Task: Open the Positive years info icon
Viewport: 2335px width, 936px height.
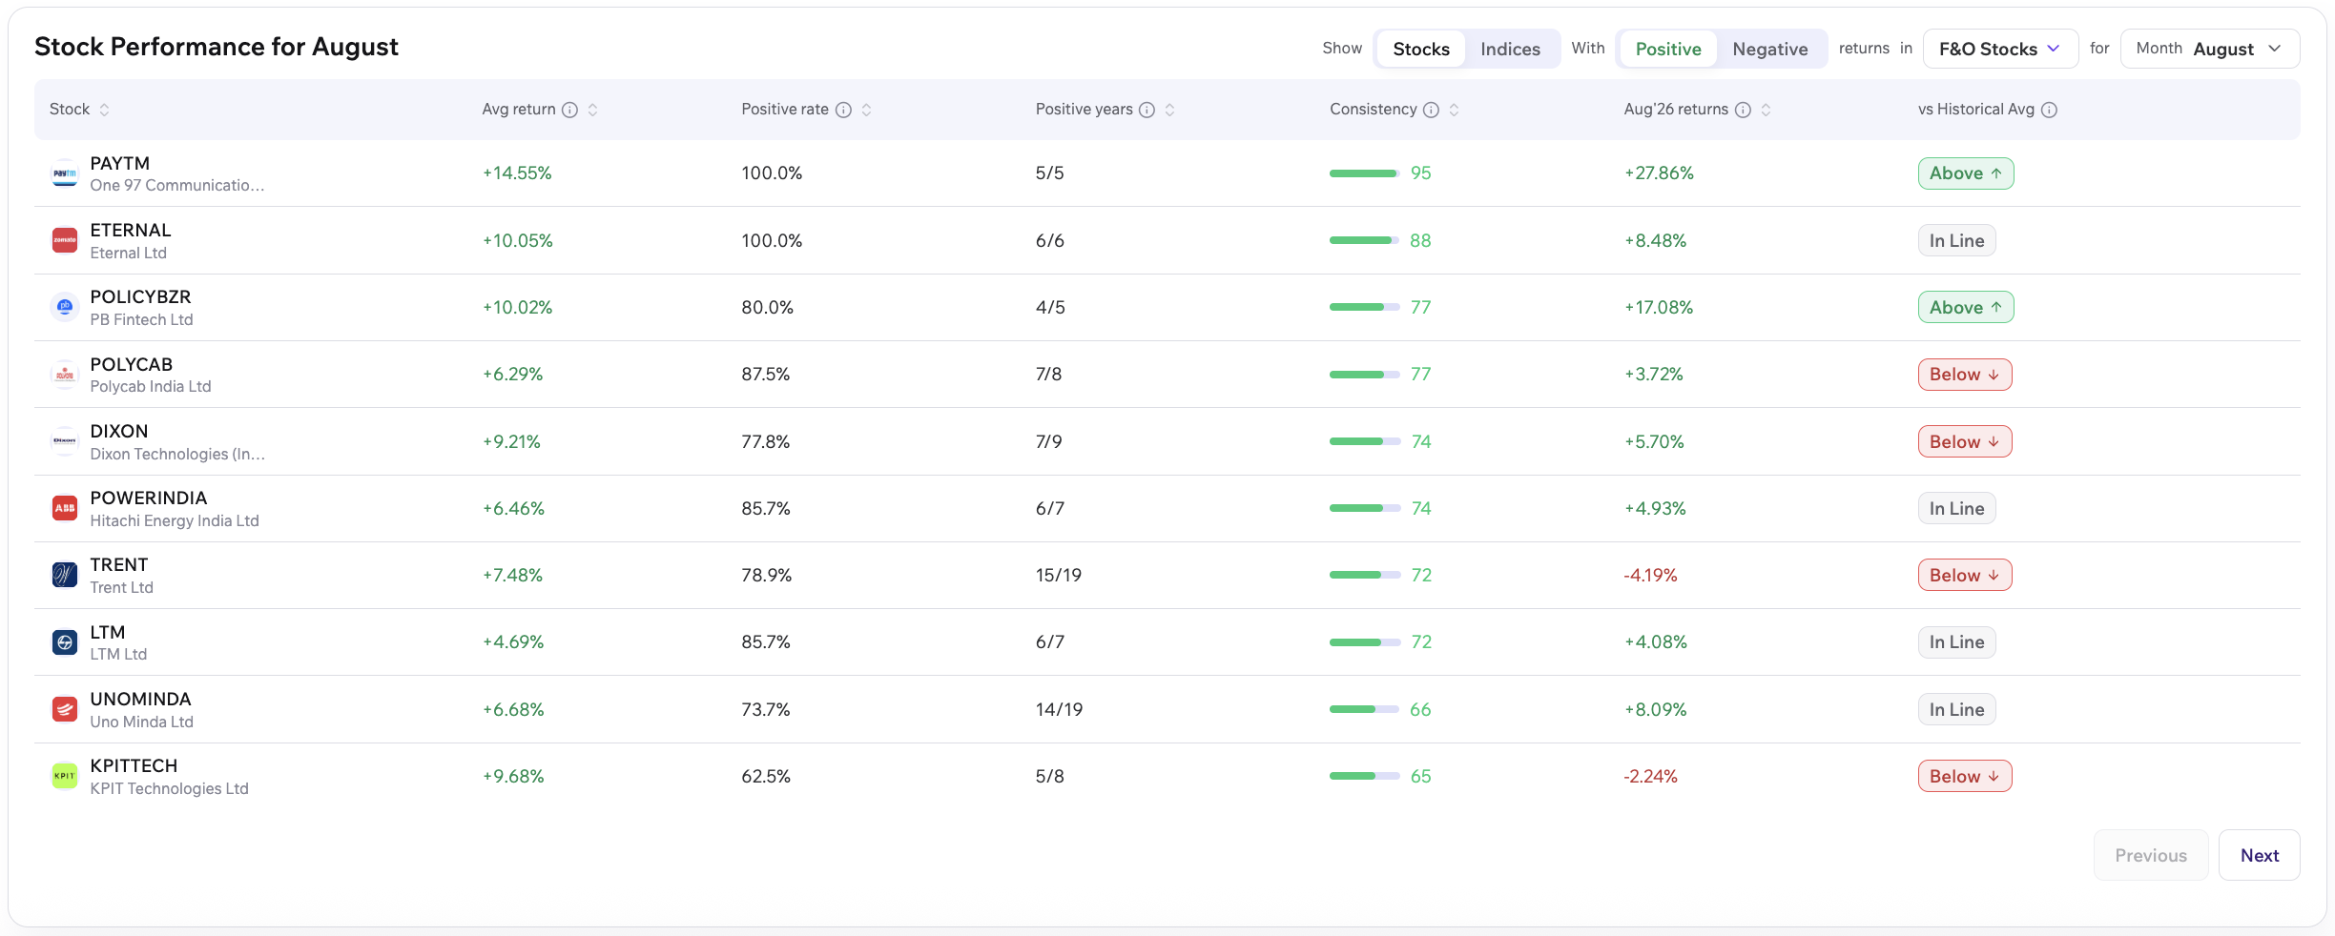Action: pos(1147,110)
